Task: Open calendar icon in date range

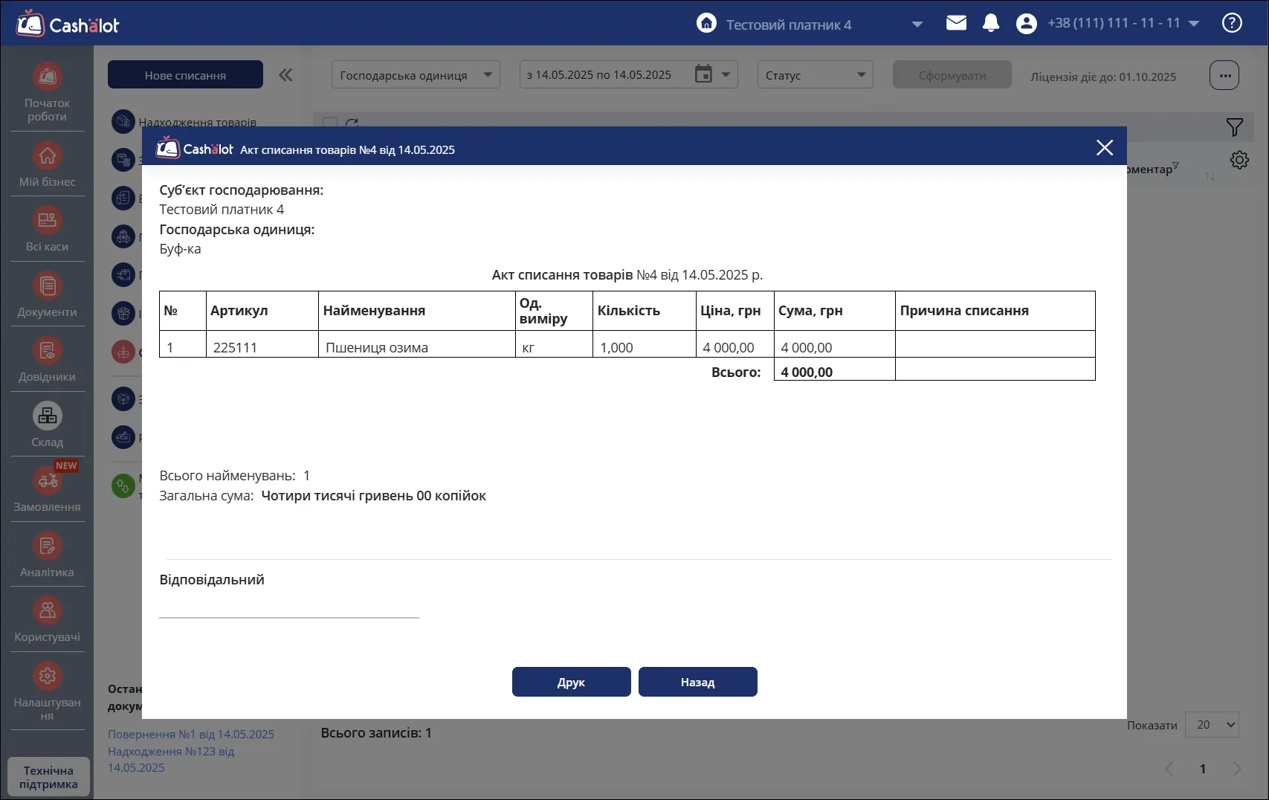Action: pos(703,74)
